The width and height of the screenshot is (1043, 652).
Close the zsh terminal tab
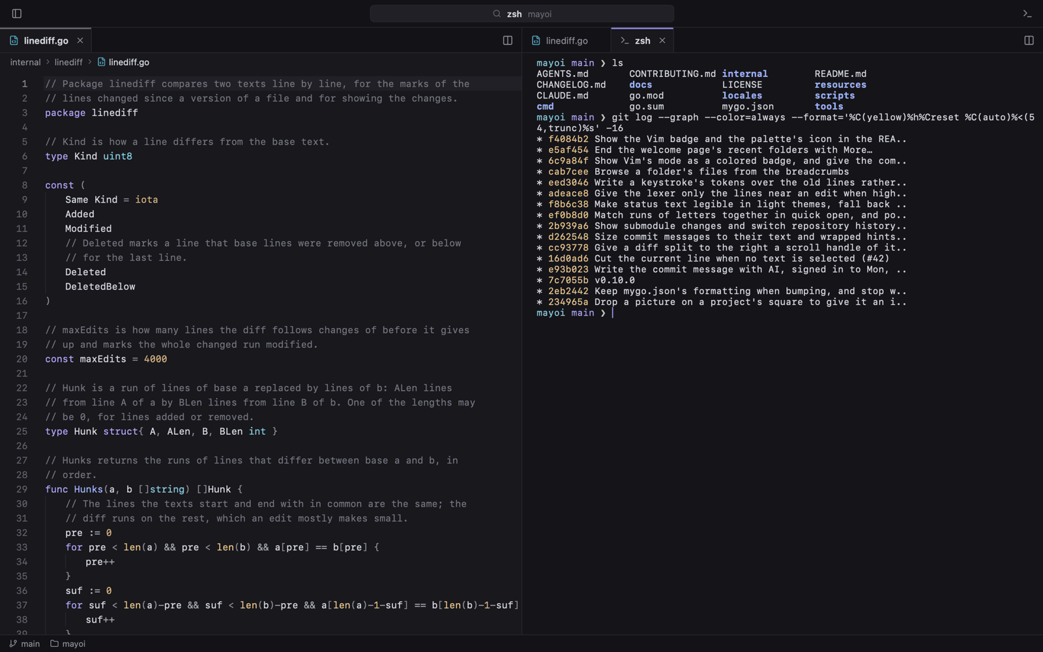coord(662,40)
